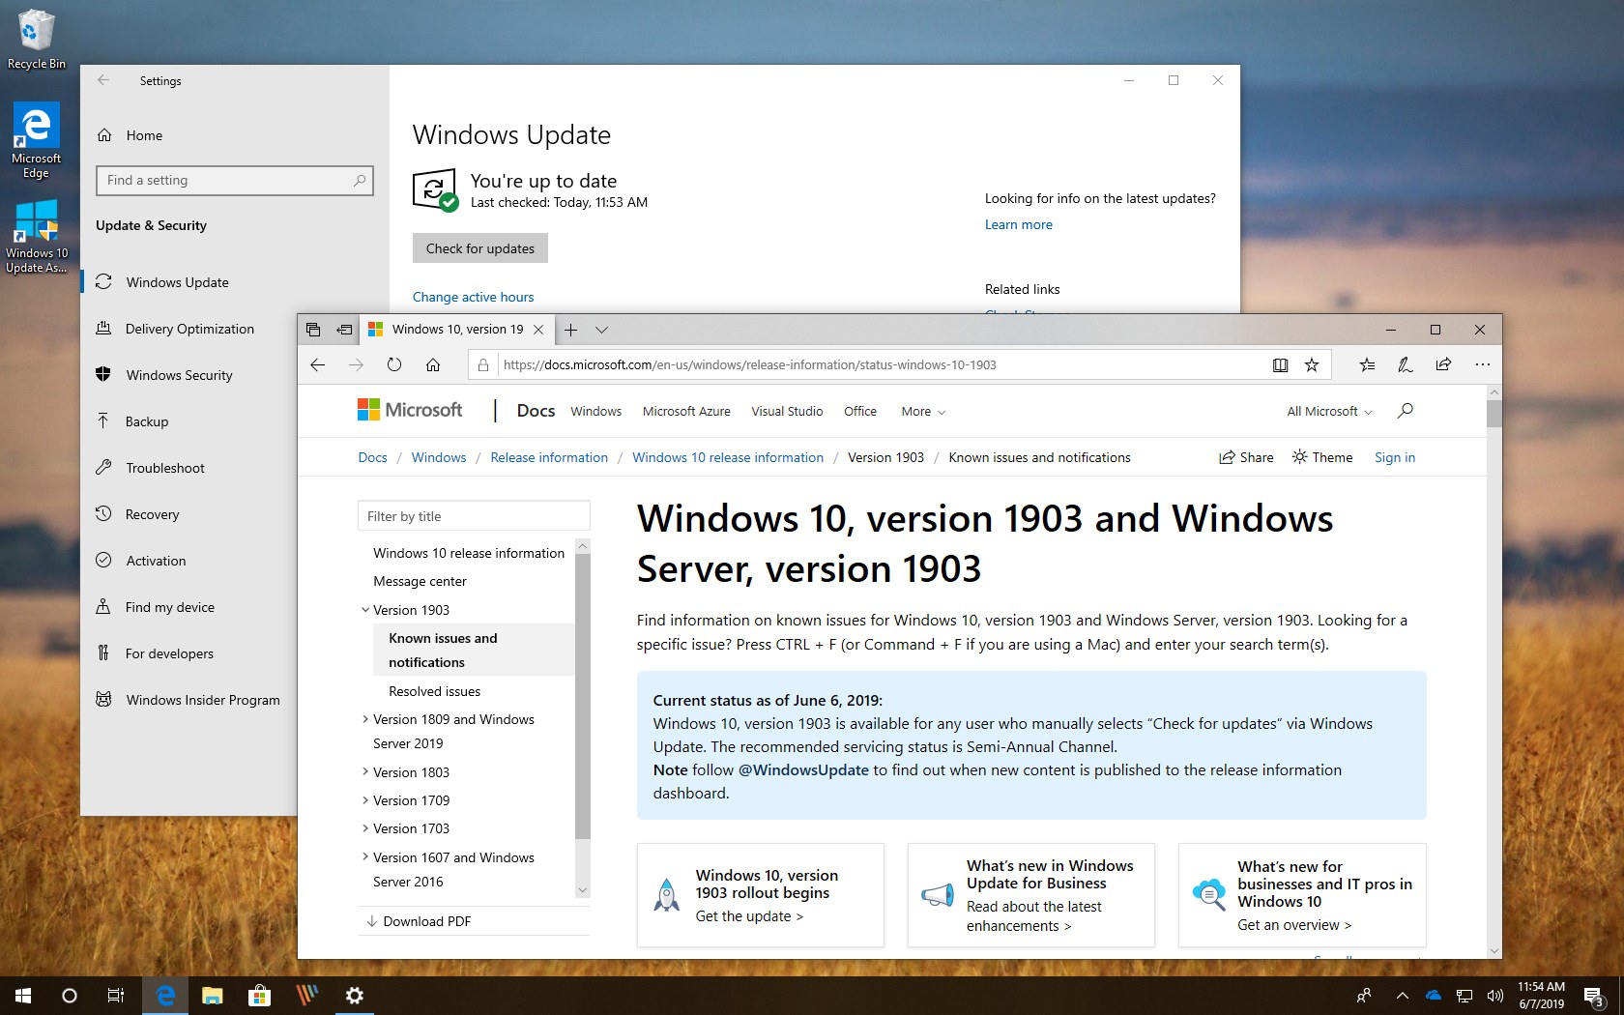1624x1015 pixels.
Task: Open Edge tab list chevron
Action: (601, 330)
